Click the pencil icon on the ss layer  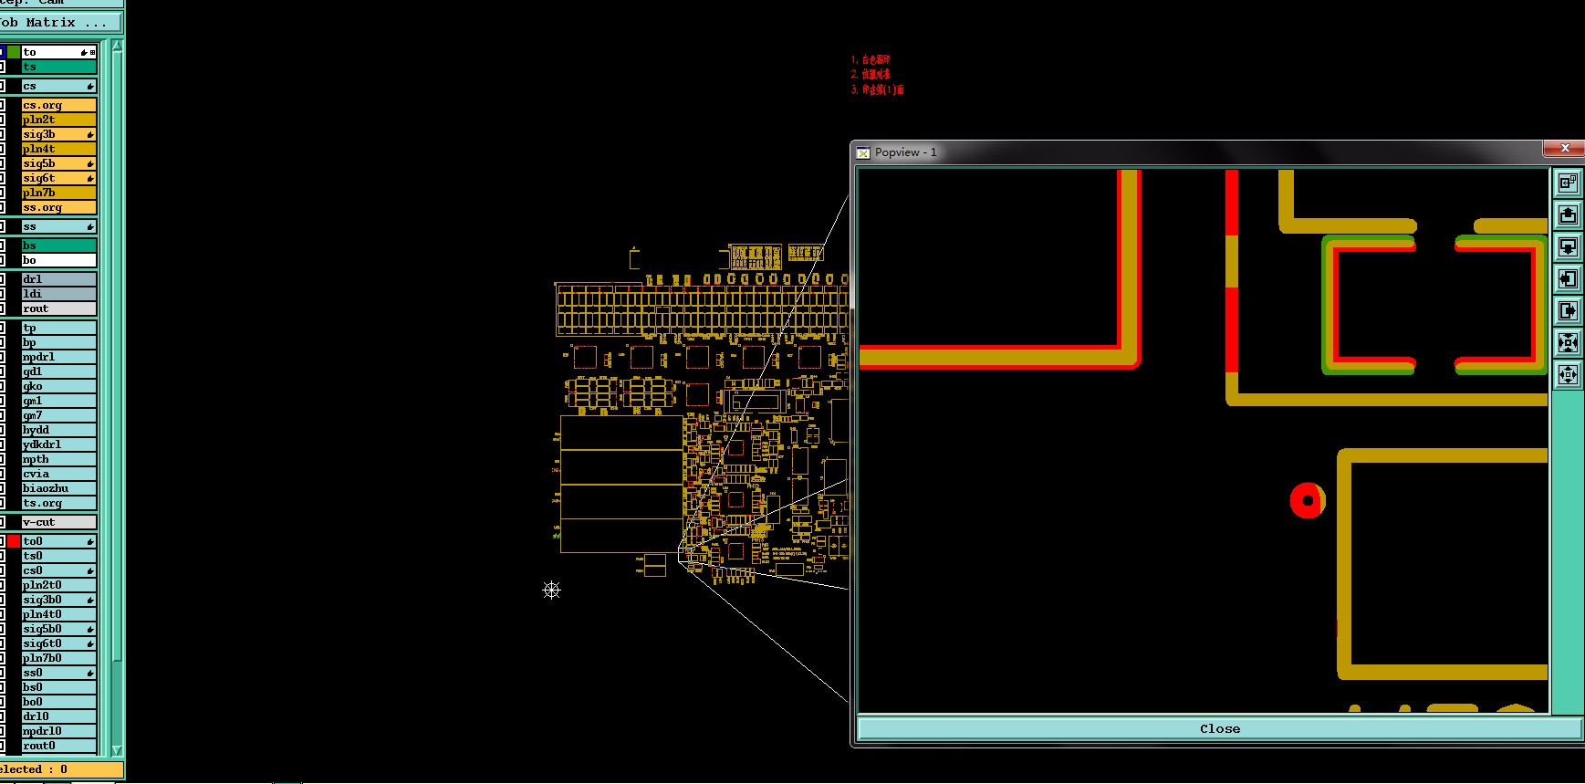(90, 227)
